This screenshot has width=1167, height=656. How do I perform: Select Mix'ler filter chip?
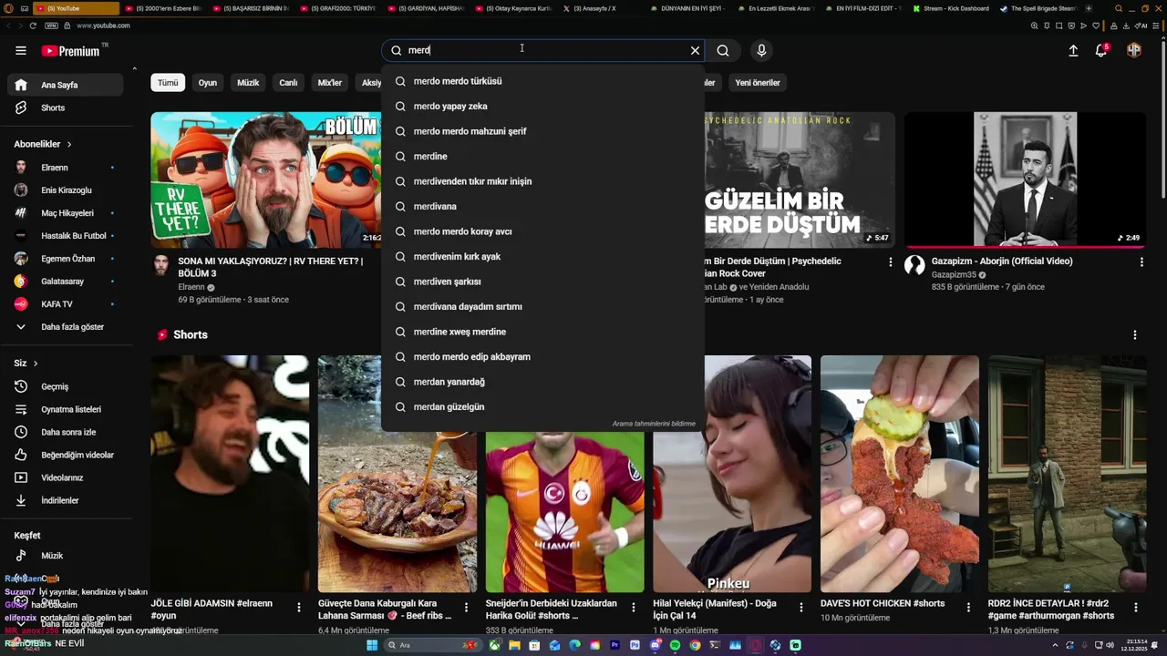tap(329, 83)
